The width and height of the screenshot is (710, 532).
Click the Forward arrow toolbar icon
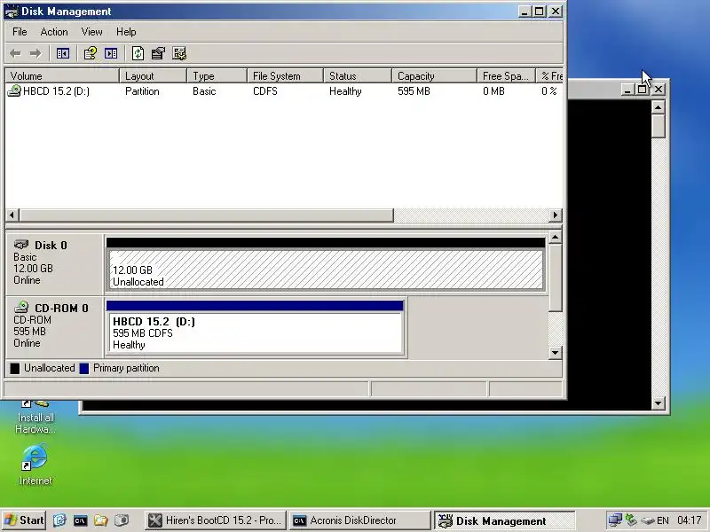coord(35,53)
